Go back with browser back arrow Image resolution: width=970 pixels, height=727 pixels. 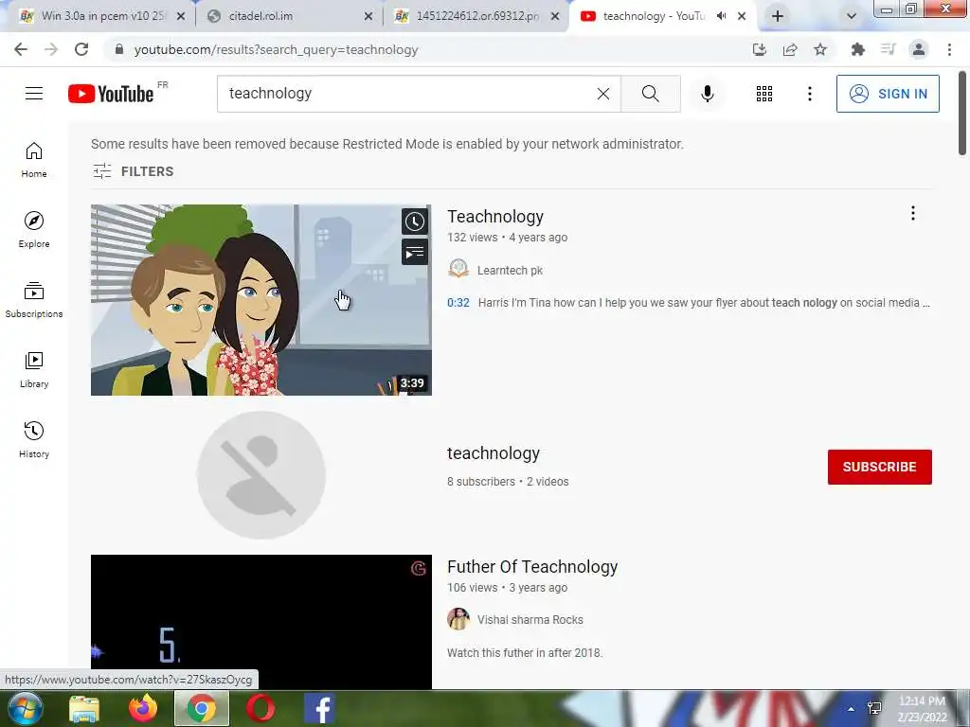pos(21,49)
